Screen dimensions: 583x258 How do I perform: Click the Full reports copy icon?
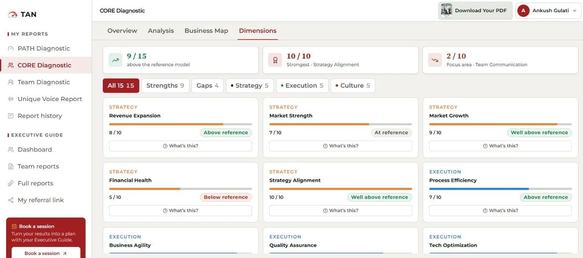(11, 183)
